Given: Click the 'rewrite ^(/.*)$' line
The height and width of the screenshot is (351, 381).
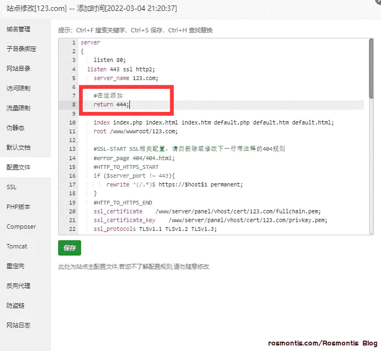Looking at the screenshot, I should click(x=174, y=184).
